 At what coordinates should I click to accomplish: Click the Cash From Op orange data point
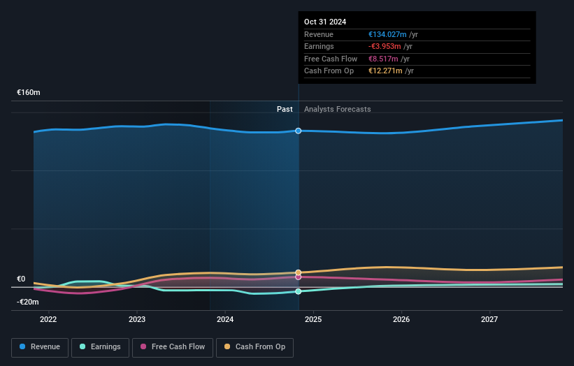[x=299, y=272]
